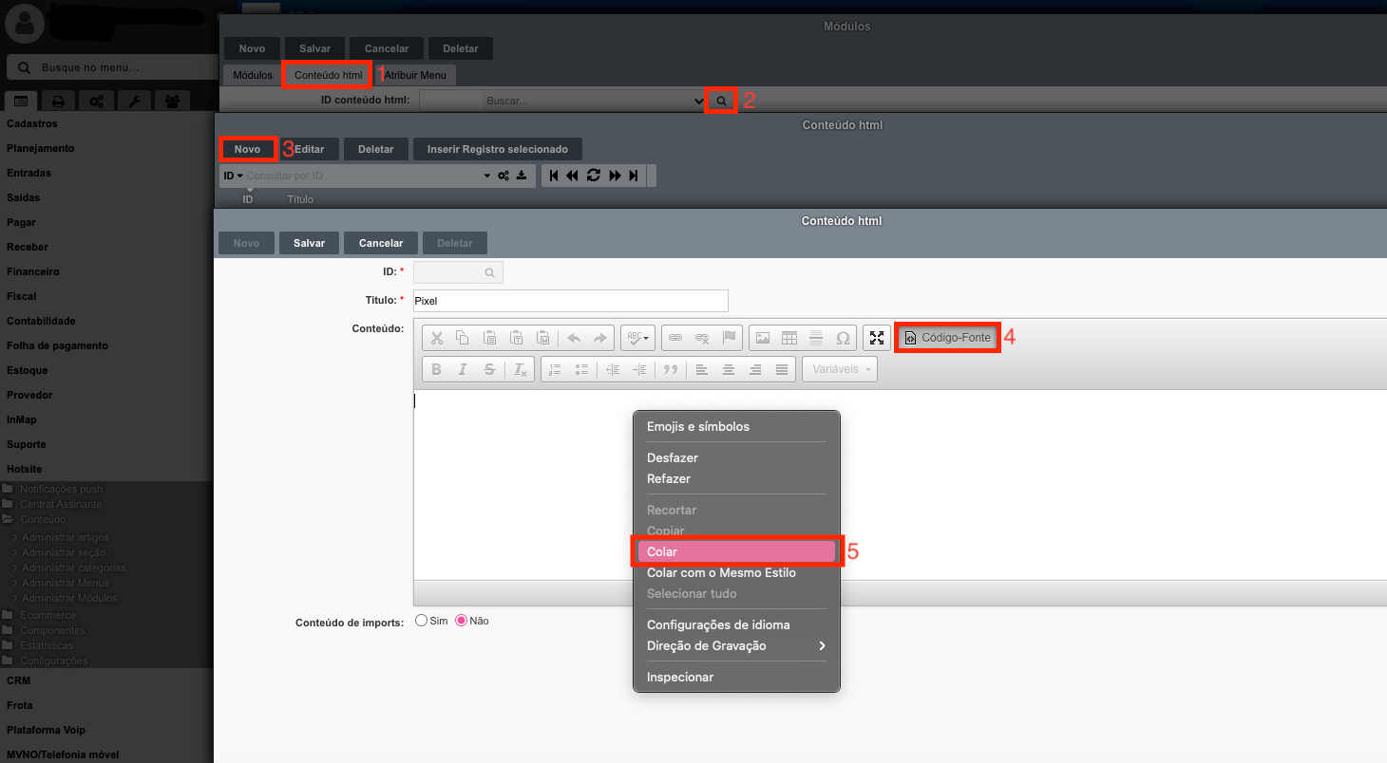
Task: Click the Busque no menu search field
Action: click(112, 67)
